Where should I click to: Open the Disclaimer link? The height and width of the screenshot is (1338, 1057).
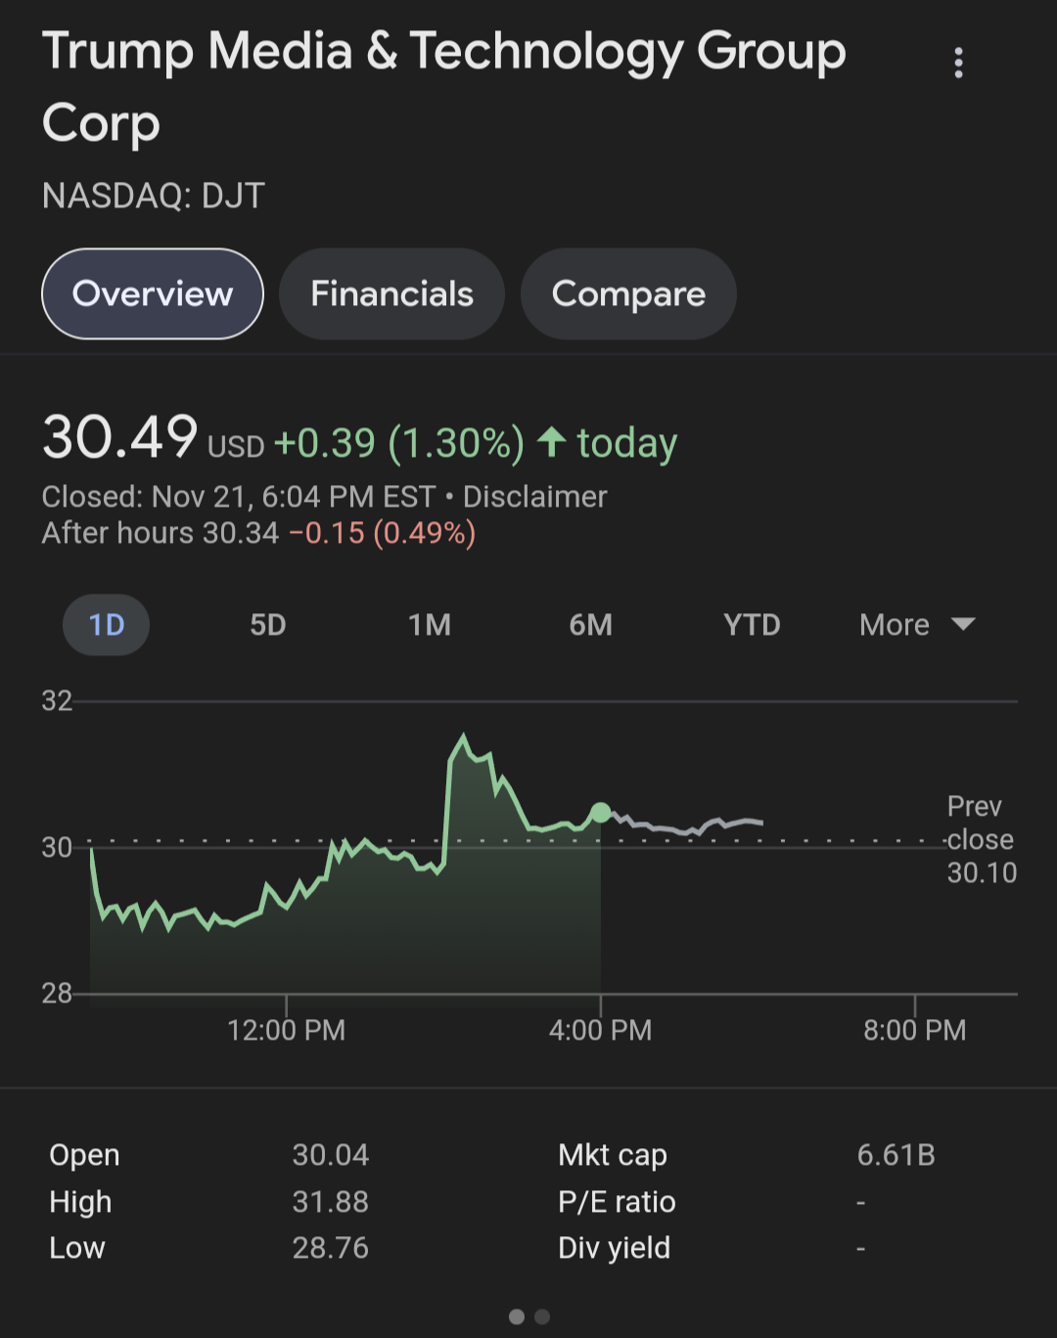coord(534,497)
